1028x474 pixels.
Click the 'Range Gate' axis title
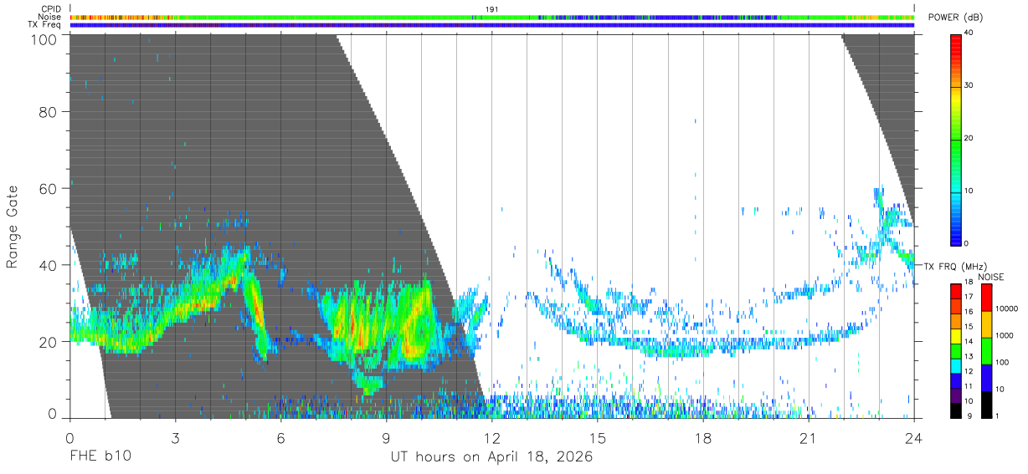pos(13,227)
